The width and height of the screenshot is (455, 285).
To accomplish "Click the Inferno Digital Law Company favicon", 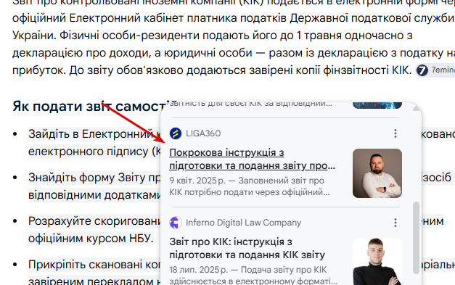I will (176, 223).
